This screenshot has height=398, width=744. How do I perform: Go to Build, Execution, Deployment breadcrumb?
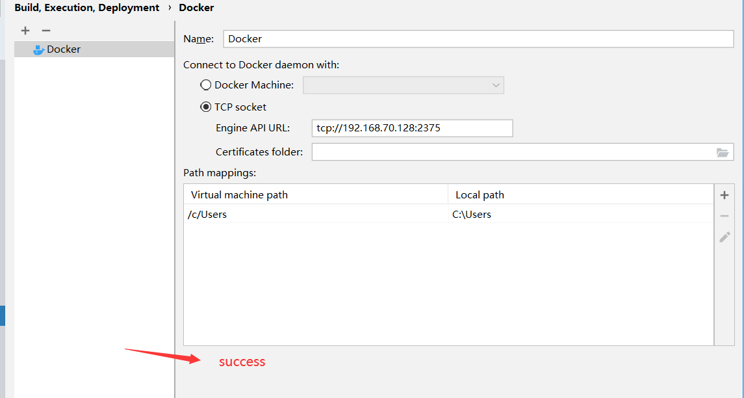pos(86,8)
